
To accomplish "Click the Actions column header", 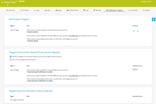I will click(x=135, y=26).
